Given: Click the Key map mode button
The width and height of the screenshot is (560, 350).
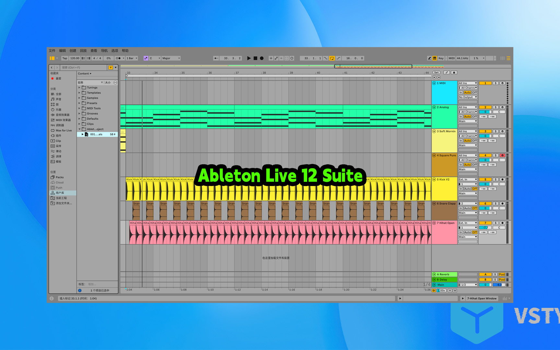Looking at the screenshot, I should (x=441, y=58).
